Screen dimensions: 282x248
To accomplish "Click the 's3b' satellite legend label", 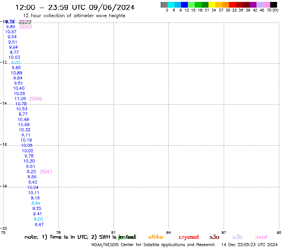I will (x=237, y=237).
